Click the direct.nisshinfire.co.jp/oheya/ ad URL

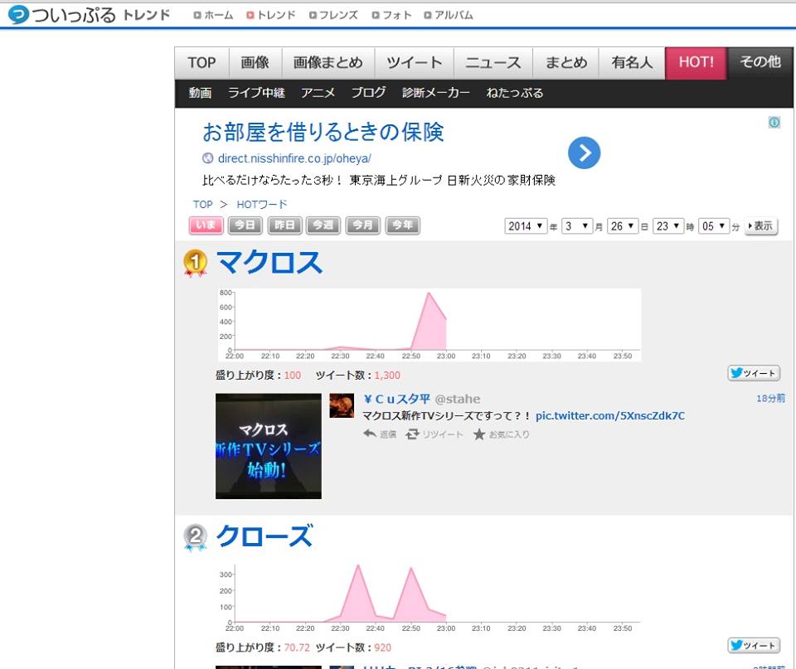point(294,158)
